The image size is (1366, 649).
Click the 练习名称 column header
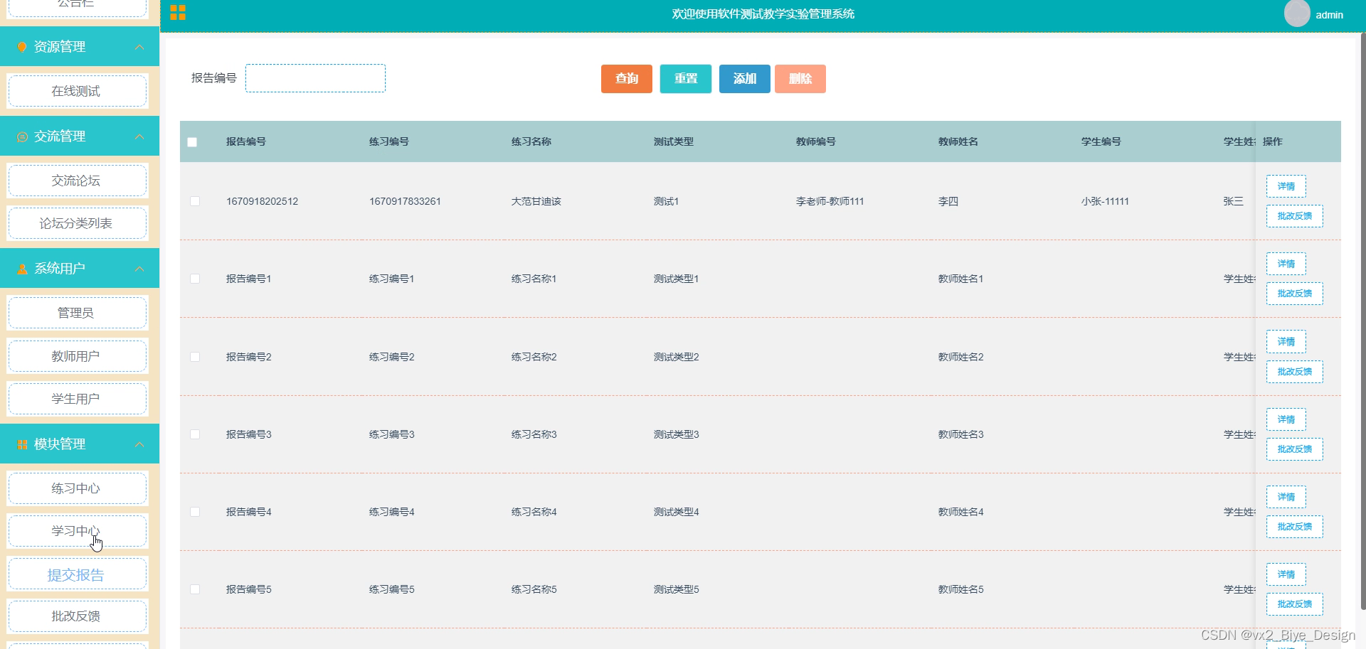point(531,141)
